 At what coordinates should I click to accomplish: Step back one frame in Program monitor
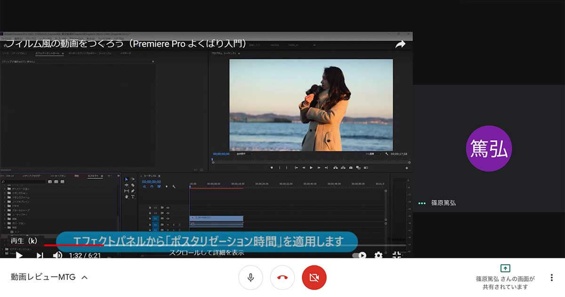(x=304, y=168)
